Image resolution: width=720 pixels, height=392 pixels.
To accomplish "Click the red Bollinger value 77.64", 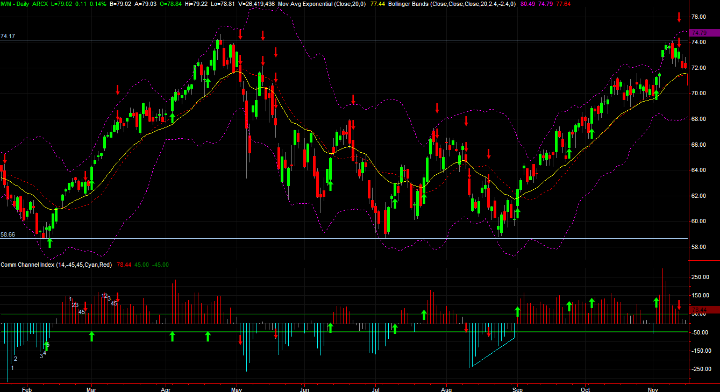I will pos(565,4).
